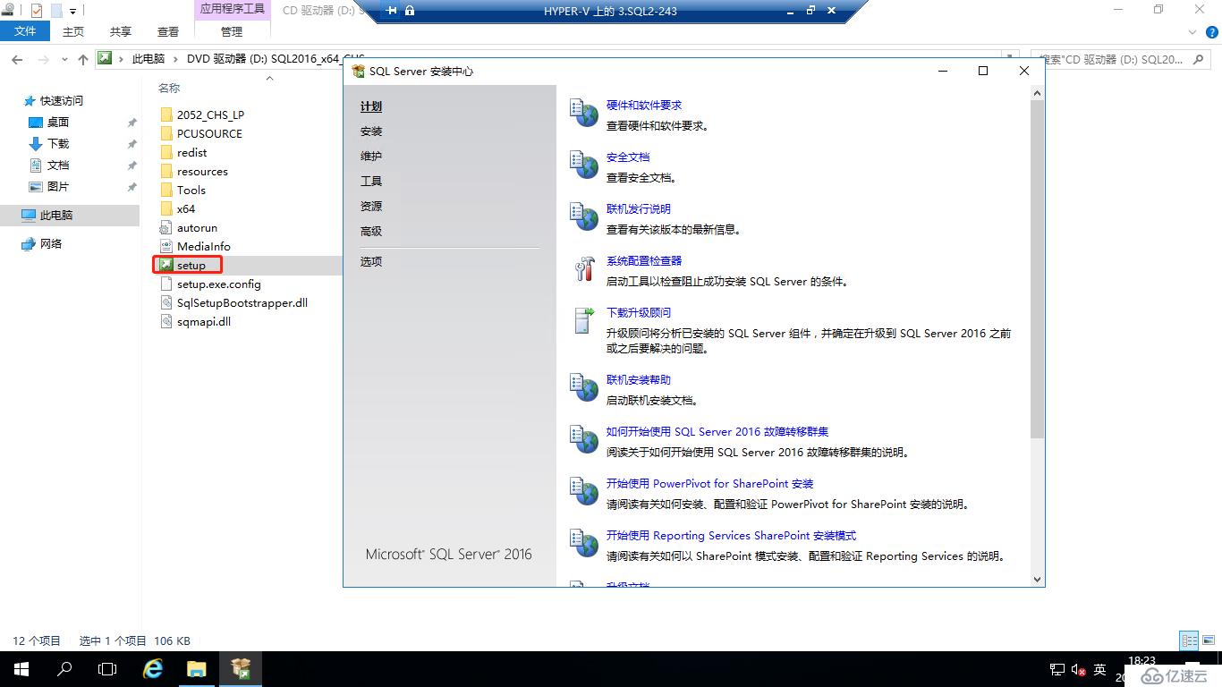Image resolution: width=1222 pixels, height=687 pixels.
Task: Click the MediaInfo file icon
Action: (166, 246)
